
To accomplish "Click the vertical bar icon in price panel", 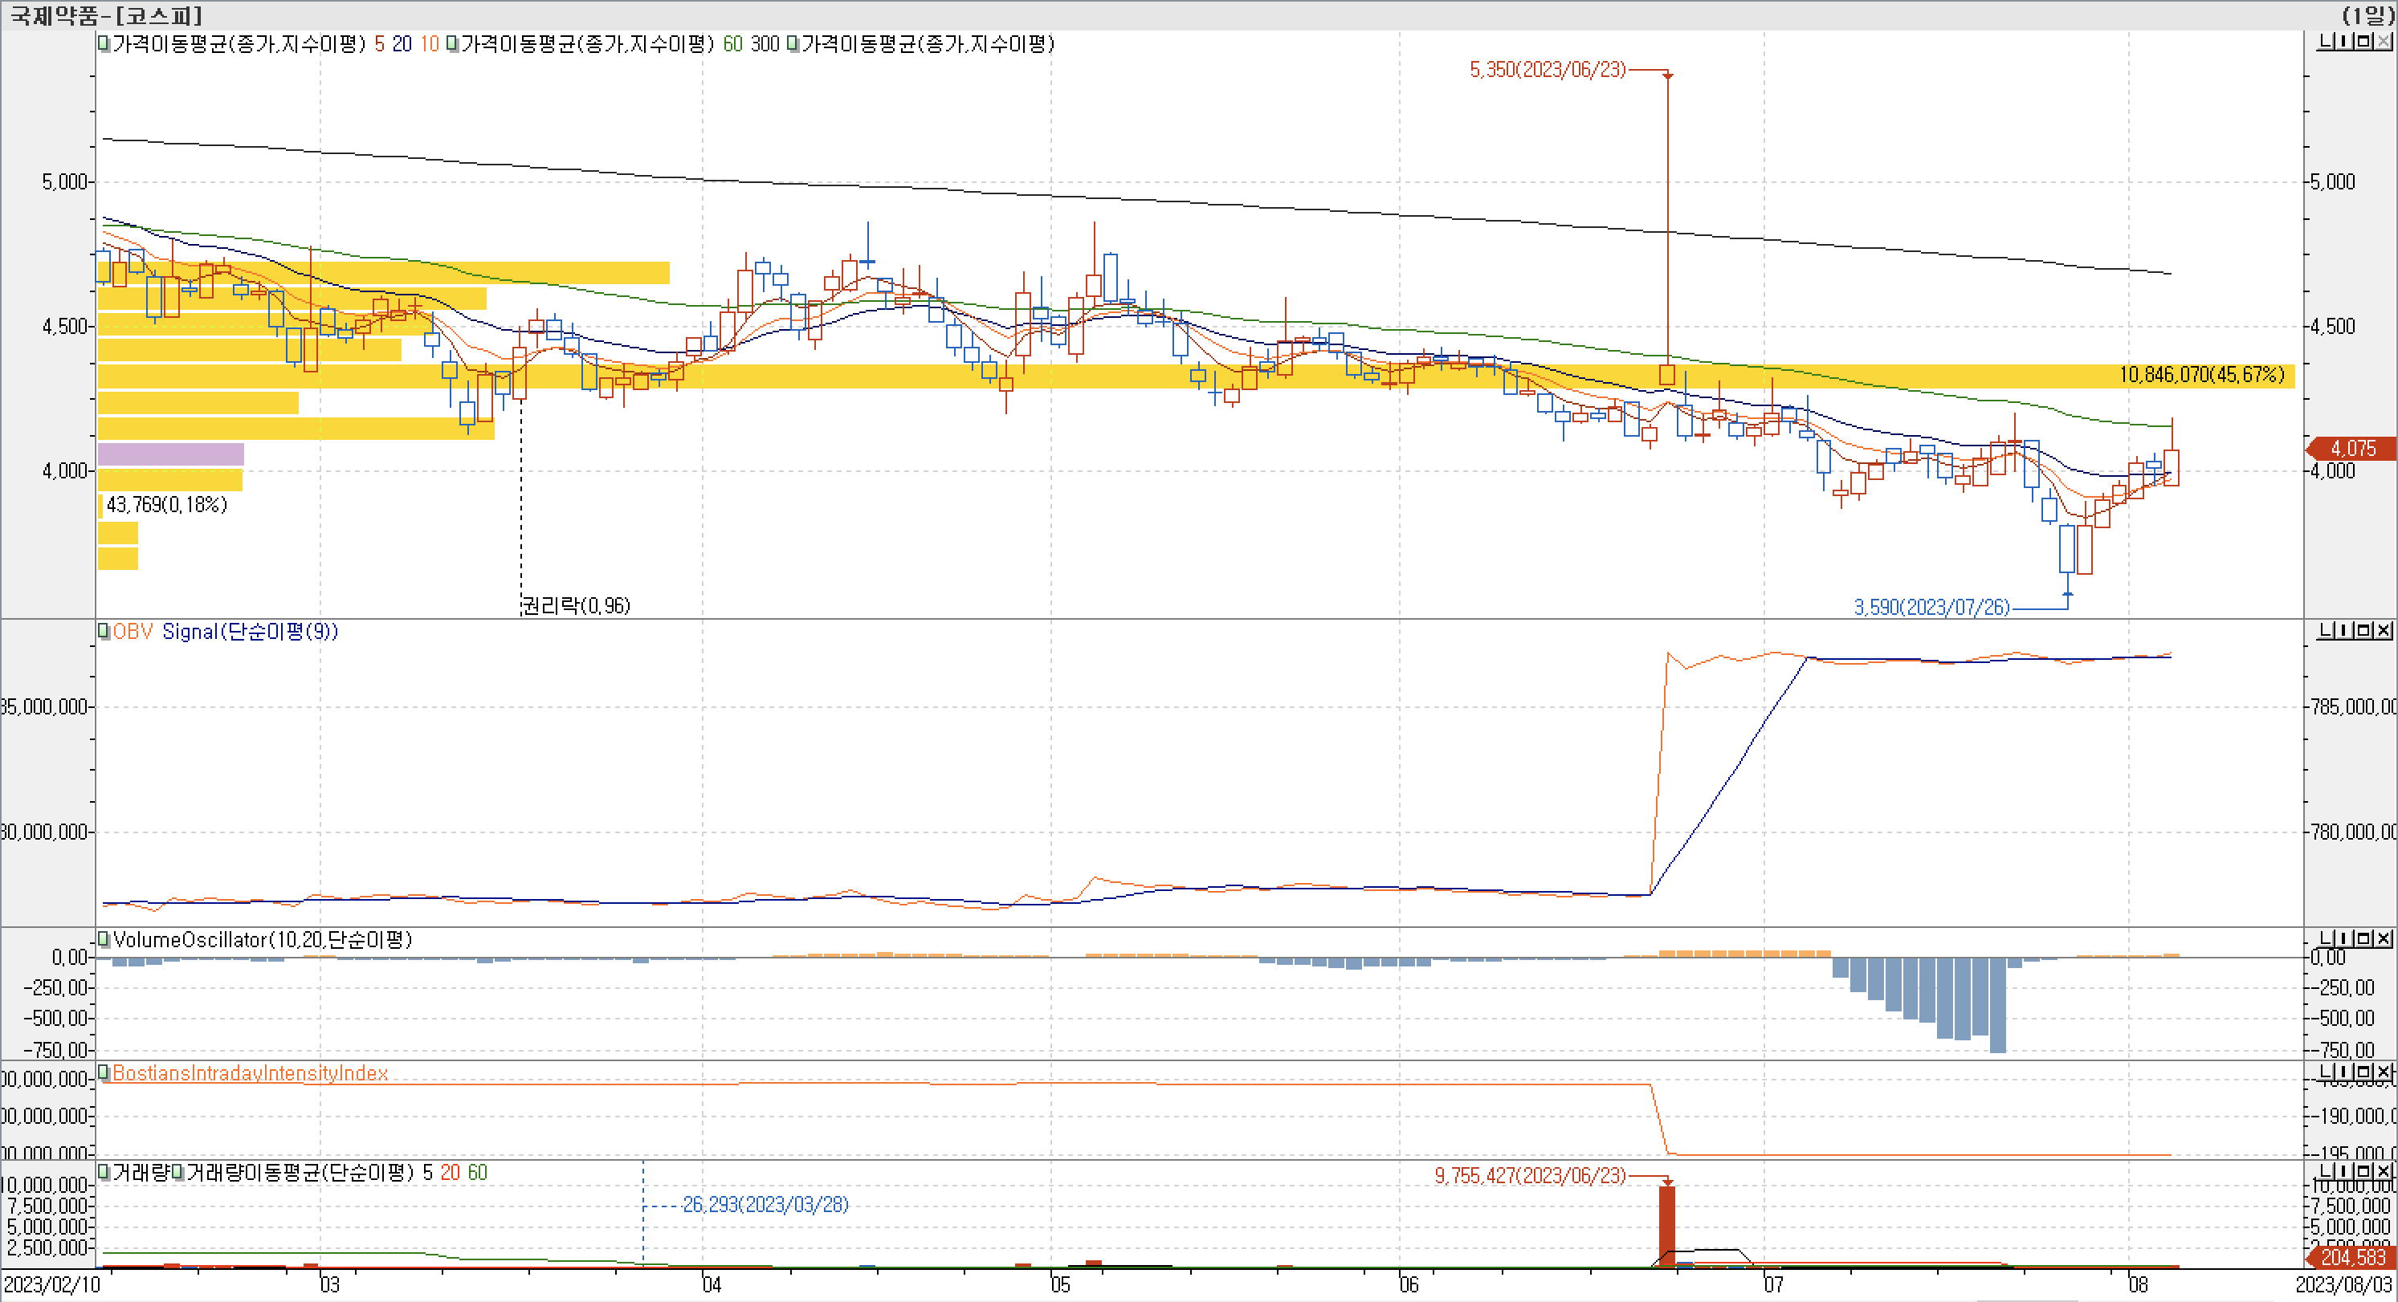I will [2346, 42].
